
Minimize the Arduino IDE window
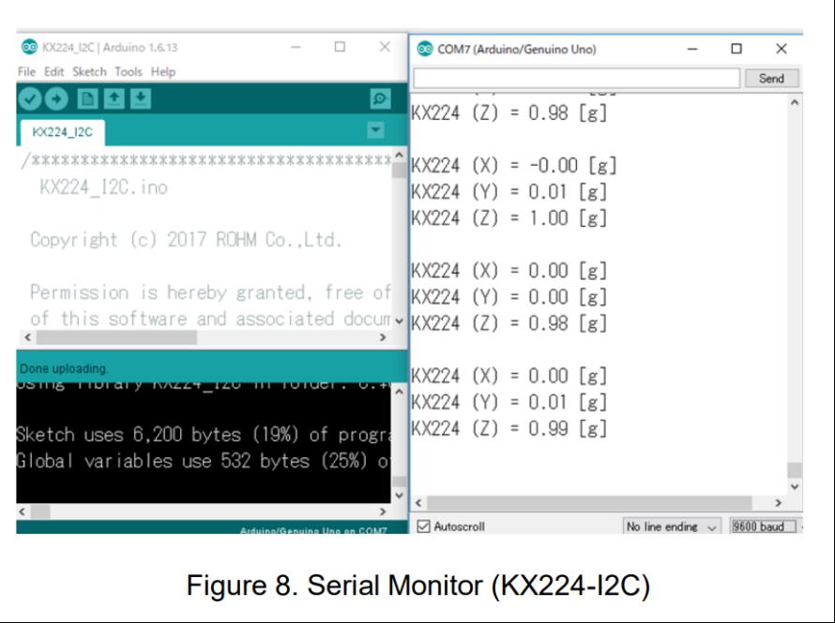coord(296,47)
